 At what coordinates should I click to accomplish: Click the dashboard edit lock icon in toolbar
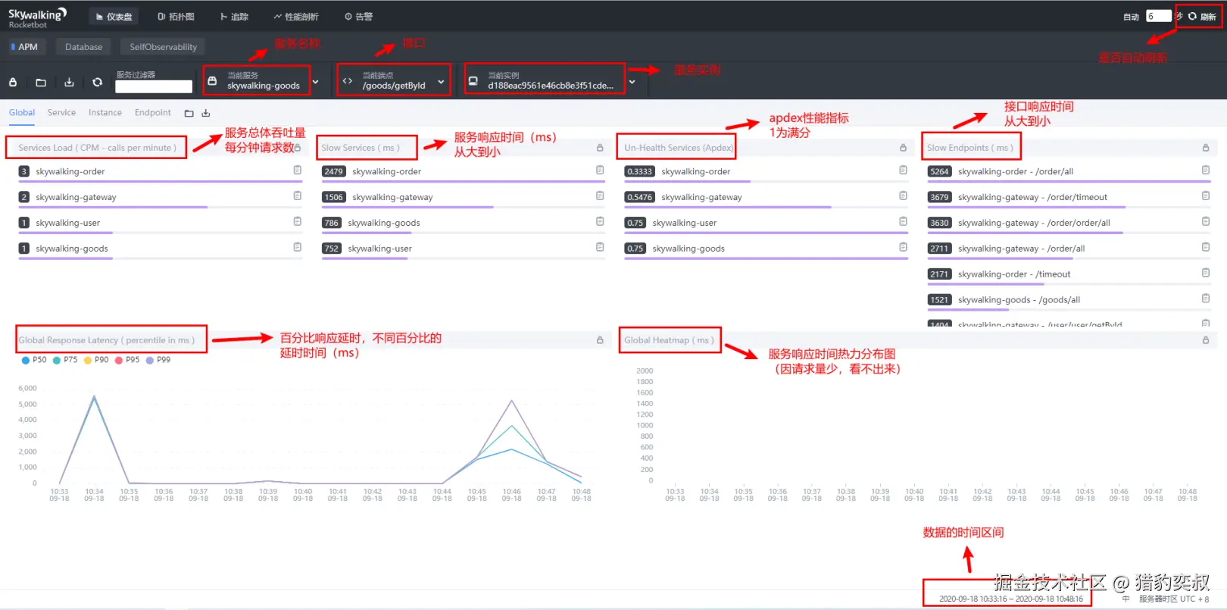[13, 82]
